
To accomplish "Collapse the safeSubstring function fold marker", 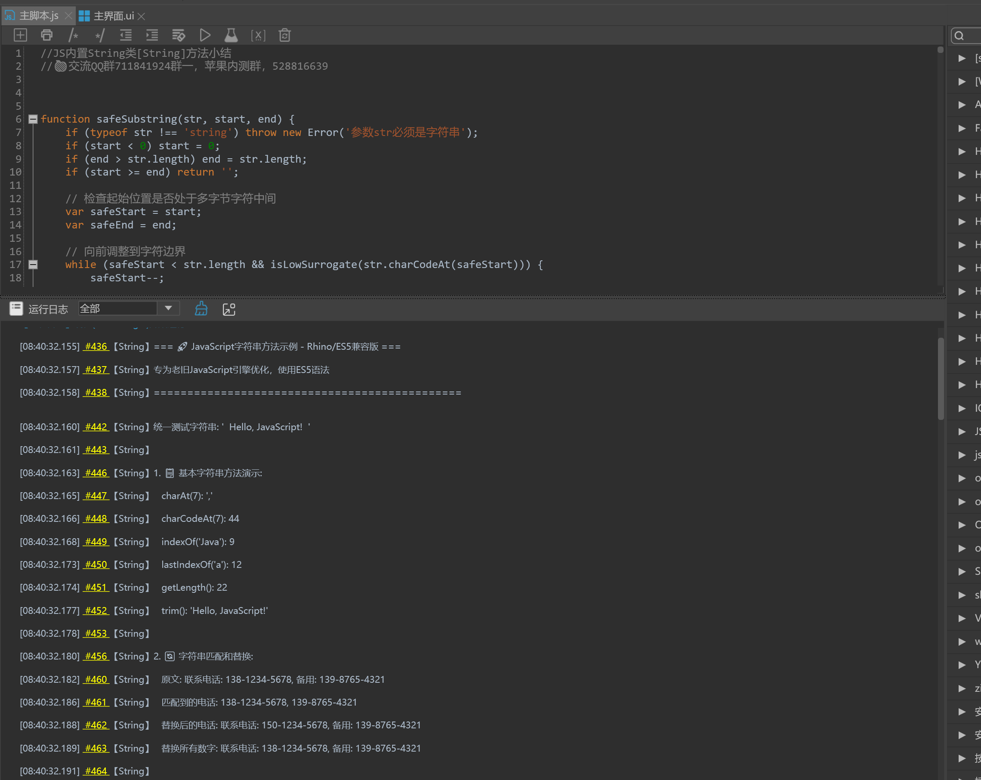I will [33, 119].
